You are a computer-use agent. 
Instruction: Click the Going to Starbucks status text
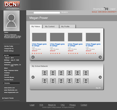[x=13, y=36]
